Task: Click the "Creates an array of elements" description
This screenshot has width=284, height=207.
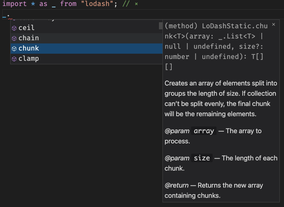Action: 221,99
